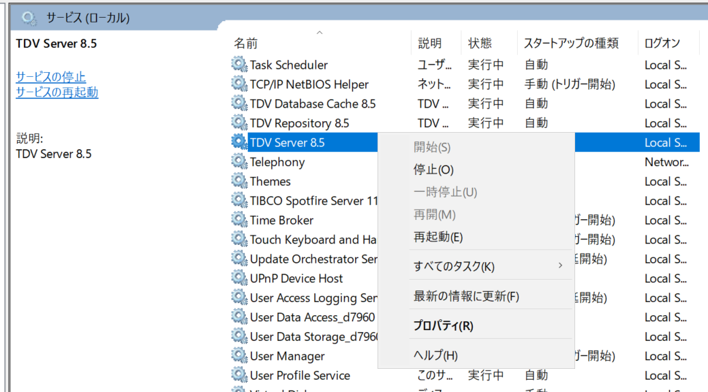708x392 pixels.
Task: Click the このサ... description of User Profile Service
Action: 434,375
